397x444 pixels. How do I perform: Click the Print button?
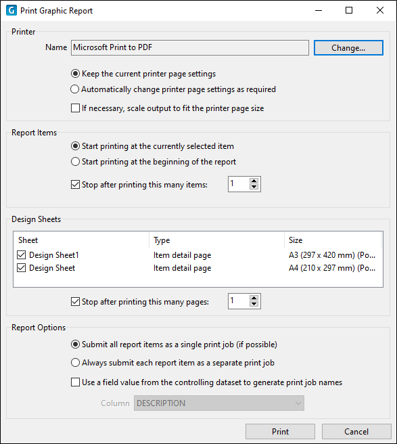tap(280, 432)
